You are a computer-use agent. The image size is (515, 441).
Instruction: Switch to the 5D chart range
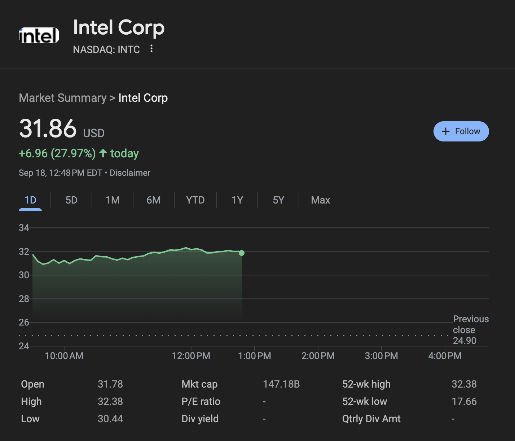click(71, 200)
